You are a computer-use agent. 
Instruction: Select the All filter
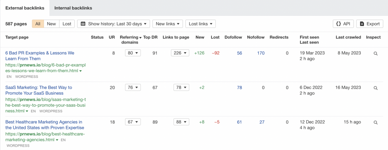click(38, 24)
